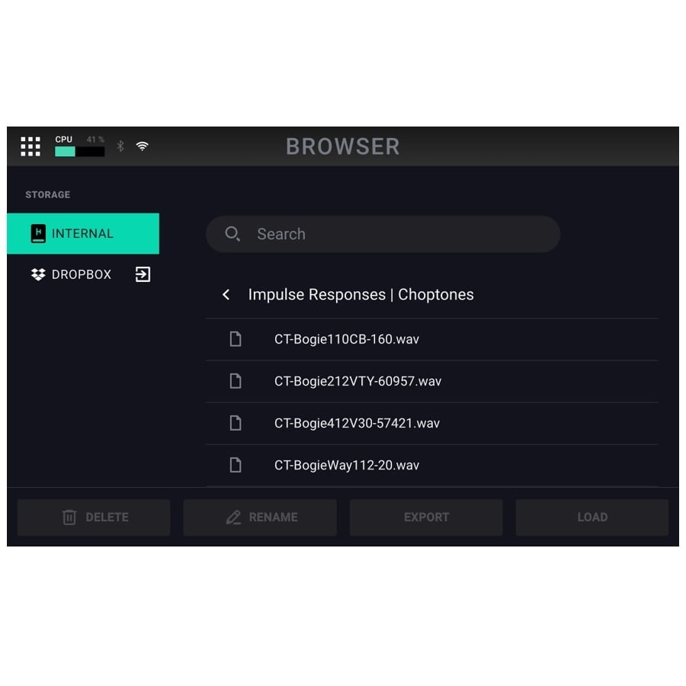The image size is (686, 686).
Task: Select the INTERNAL storage tab
Action: point(83,233)
